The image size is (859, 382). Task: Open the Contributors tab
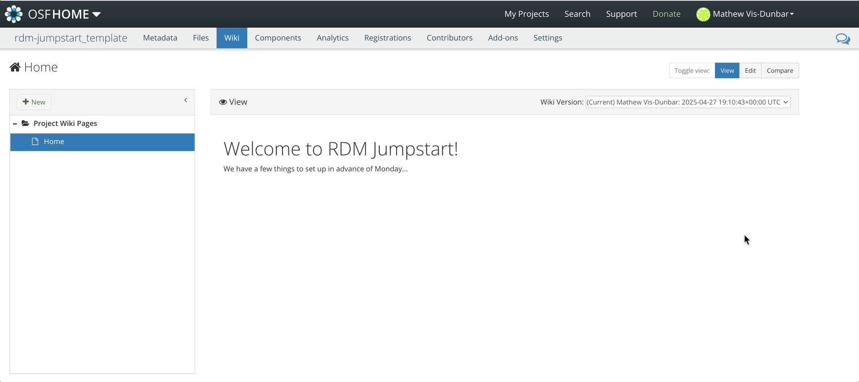point(449,38)
